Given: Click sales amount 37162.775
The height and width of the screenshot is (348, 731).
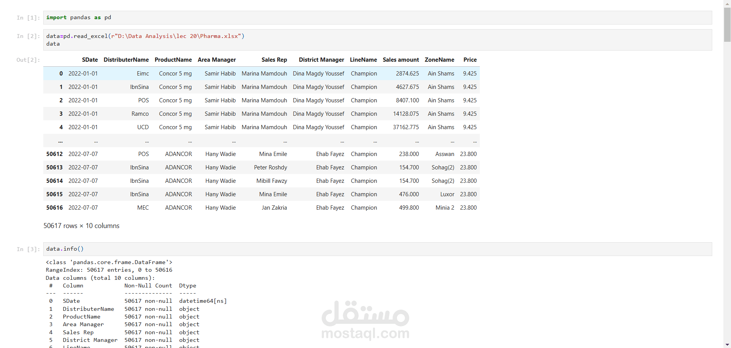Looking at the screenshot, I should click(406, 127).
